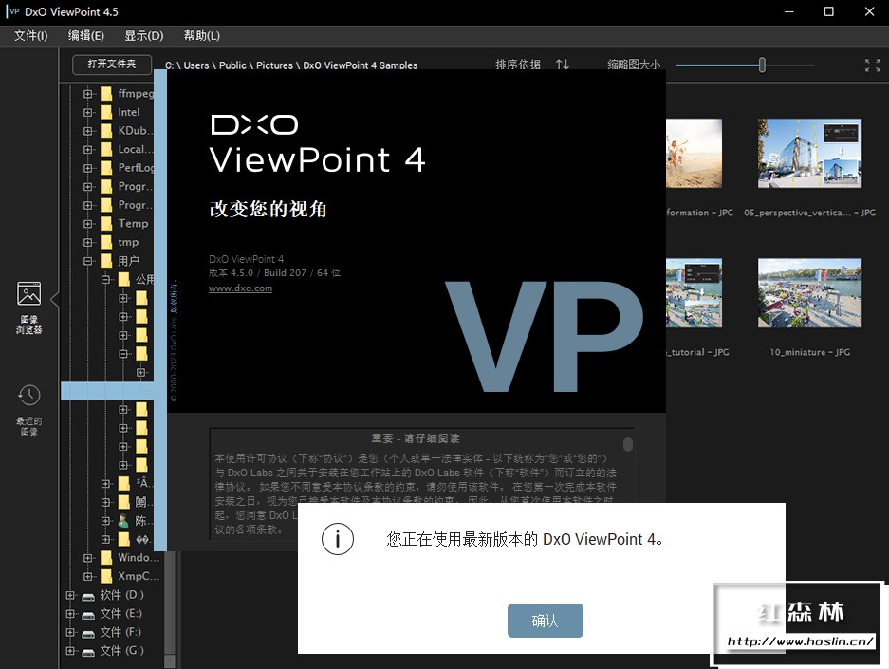Expand the 文件 (G:) drive node
Screen dimensions: 889x669
click(x=70, y=651)
